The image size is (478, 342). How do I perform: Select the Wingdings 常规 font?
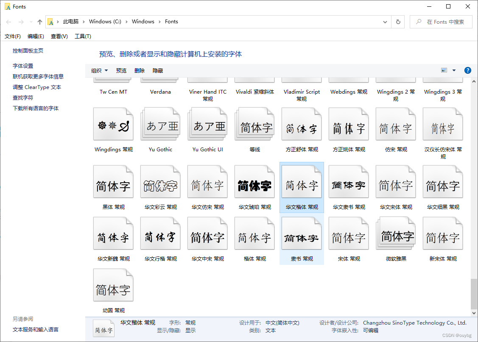(113, 124)
